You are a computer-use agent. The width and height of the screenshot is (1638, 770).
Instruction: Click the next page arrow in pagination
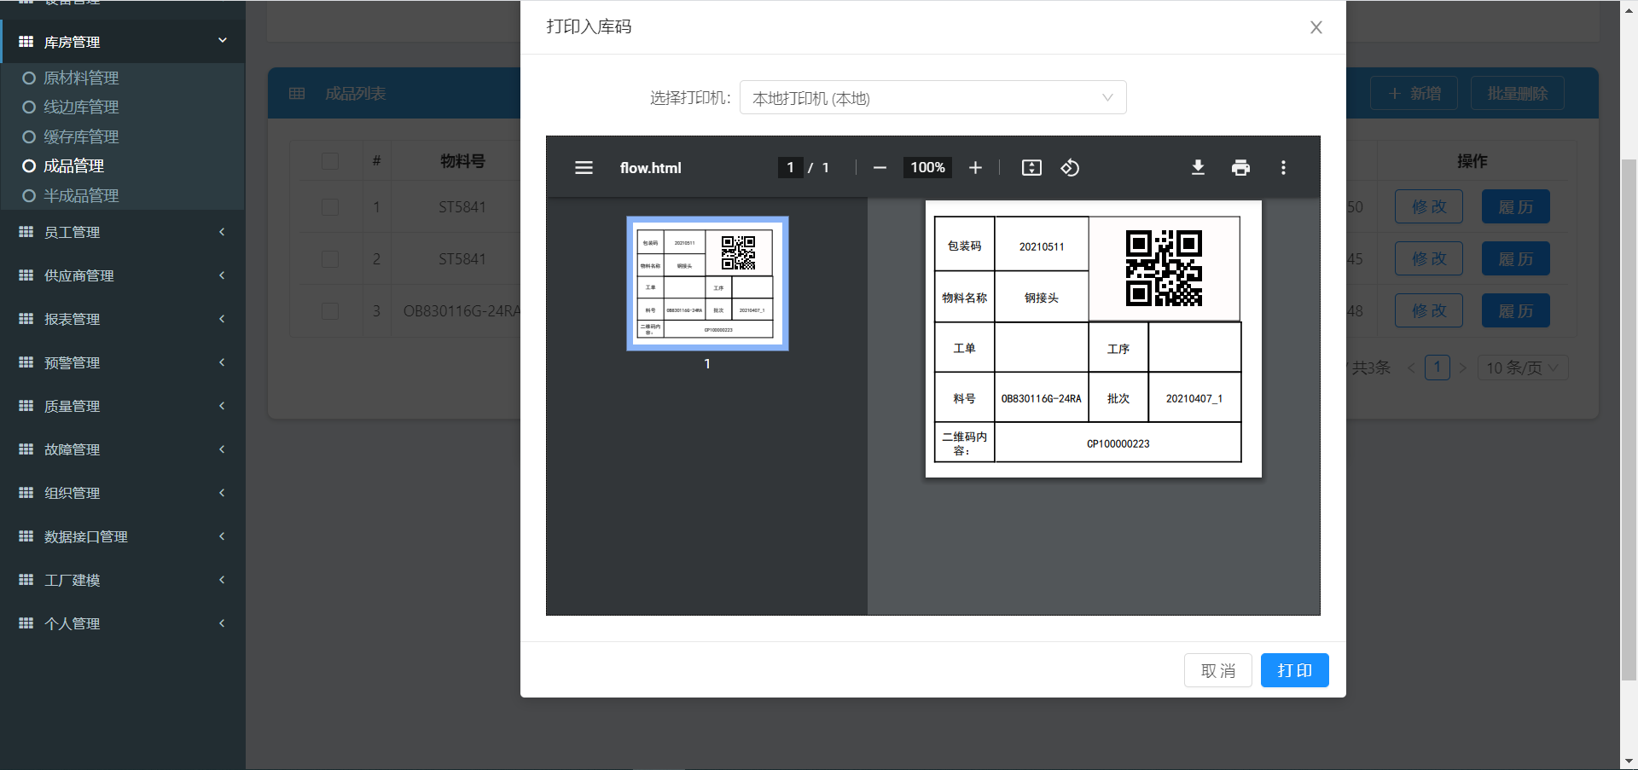(1463, 368)
